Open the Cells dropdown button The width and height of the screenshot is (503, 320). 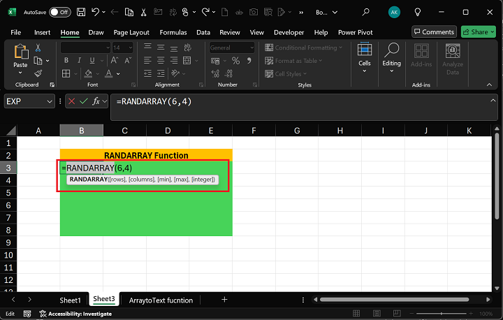pyautogui.click(x=365, y=58)
